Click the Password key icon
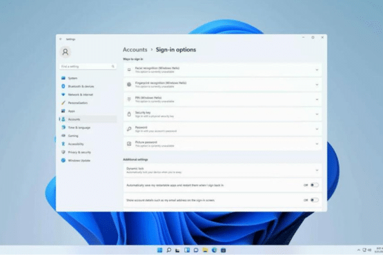Viewport: 383px width, 255px height. [x=129, y=129]
